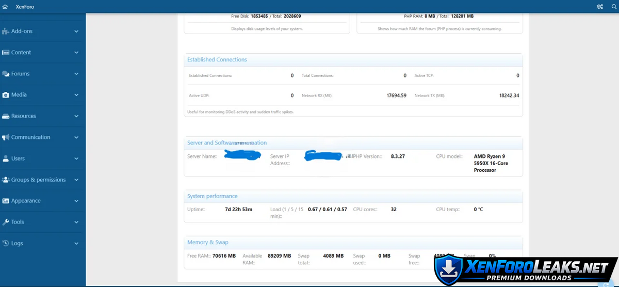This screenshot has height=287, width=619.
Task: Click the Resources sidebar icon
Action: 6,116
